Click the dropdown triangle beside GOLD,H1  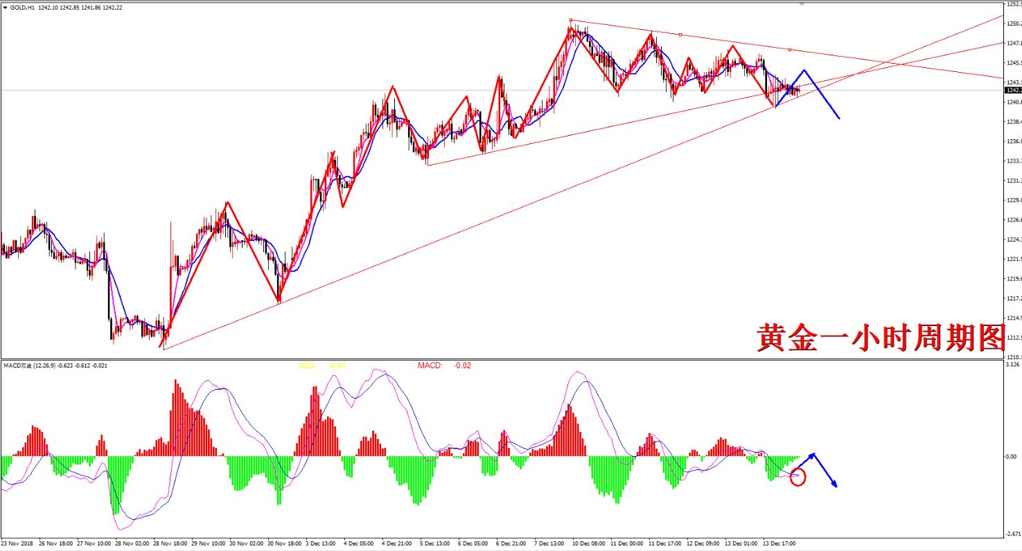[5, 7]
